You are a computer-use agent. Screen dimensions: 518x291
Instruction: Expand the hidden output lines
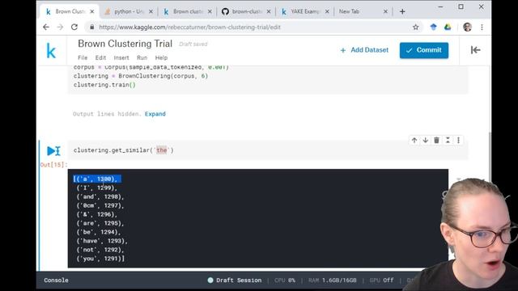pos(155,114)
